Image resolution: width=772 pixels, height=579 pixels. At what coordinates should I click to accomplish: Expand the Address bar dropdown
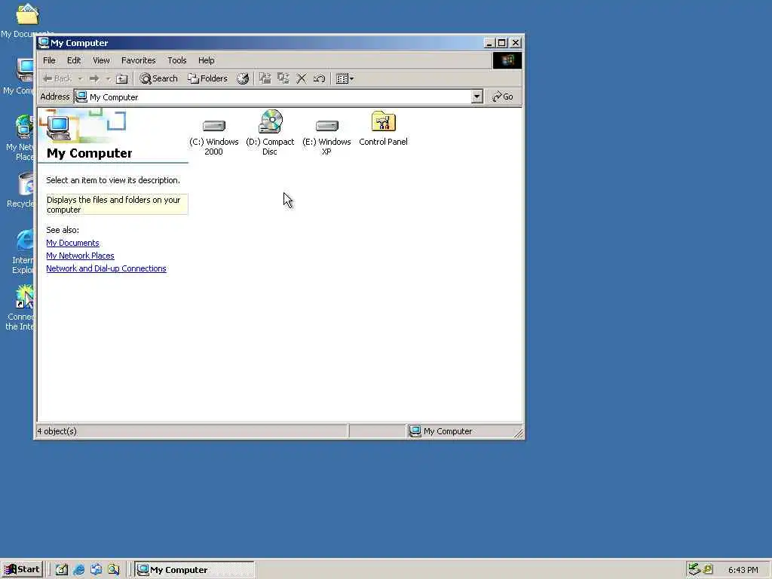pos(476,97)
